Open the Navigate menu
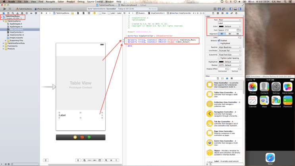 (50, 2)
